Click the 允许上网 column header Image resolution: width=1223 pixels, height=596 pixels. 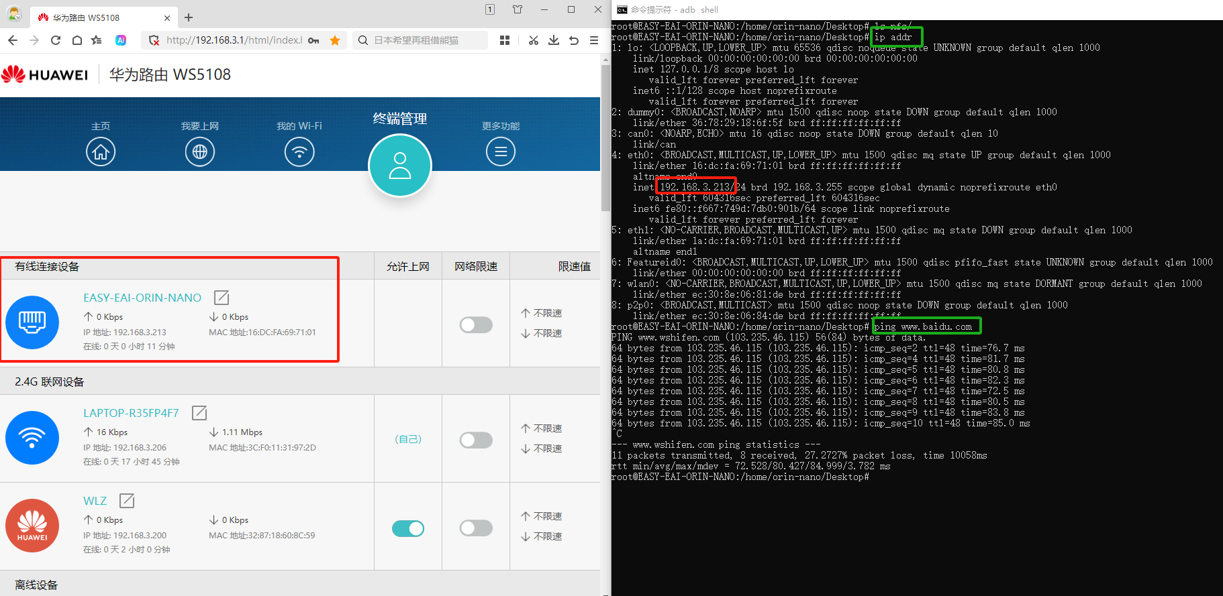[408, 266]
